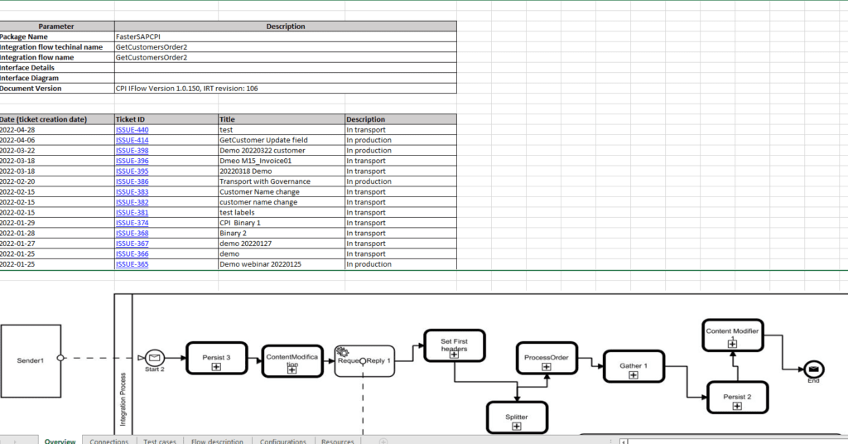848x444 pixels.
Task: Select the 'Date (ticket creation date)' header cell
Action: (x=57, y=119)
